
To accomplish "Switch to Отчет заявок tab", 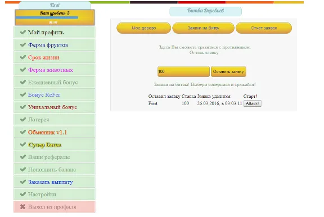I will (x=264, y=28).
